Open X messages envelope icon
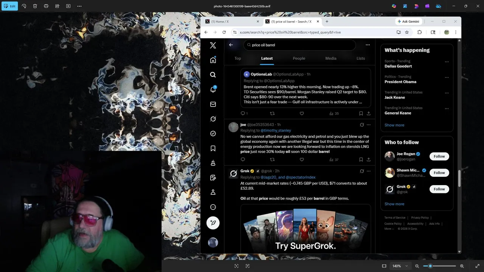The image size is (484, 272). pyautogui.click(x=213, y=104)
